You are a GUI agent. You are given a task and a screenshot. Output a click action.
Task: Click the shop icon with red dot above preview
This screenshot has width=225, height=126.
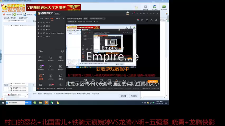(138, 20)
